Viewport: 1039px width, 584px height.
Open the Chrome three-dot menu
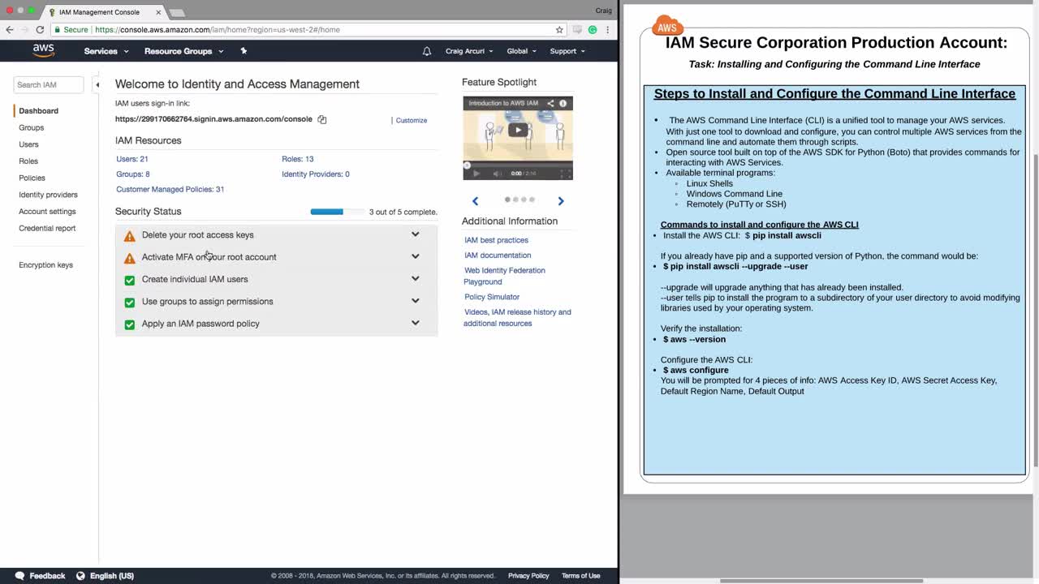pyautogui.click(x=607, y=30)
